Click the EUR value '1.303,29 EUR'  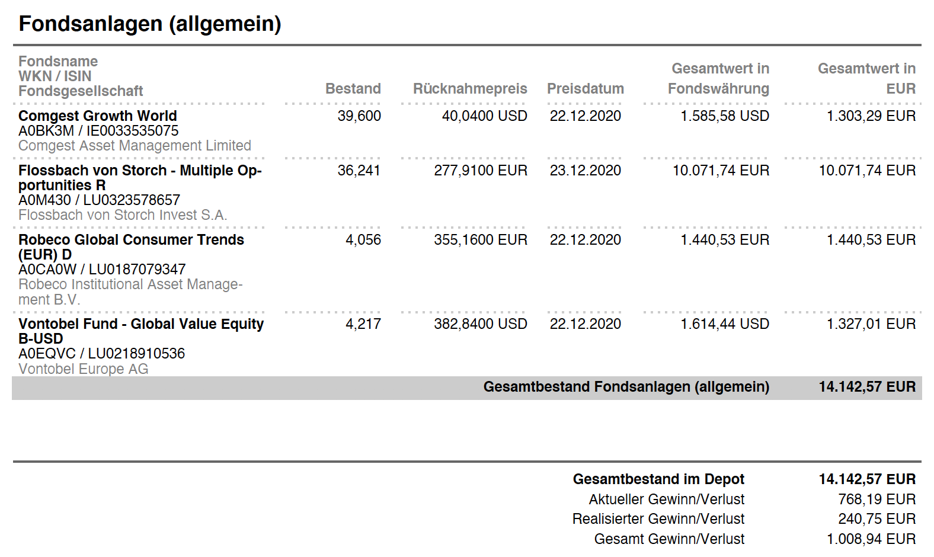[871, 116]
